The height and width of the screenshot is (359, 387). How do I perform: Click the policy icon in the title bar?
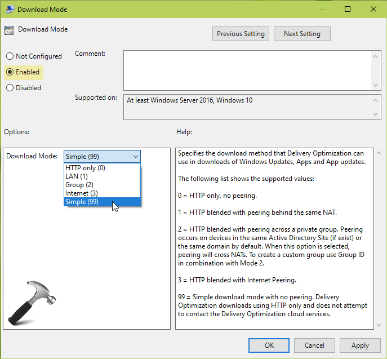(10, 10)
